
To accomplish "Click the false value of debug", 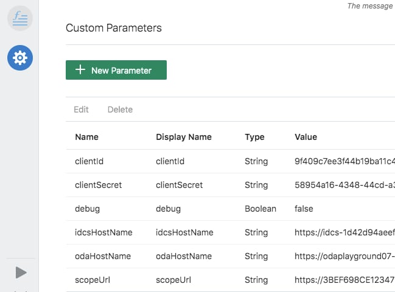I will [304, 209].
